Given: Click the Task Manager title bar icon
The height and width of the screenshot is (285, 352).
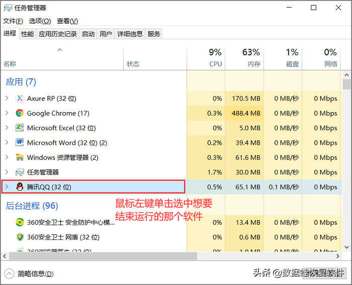Looking at the screenshot, I should coord(8,8).
